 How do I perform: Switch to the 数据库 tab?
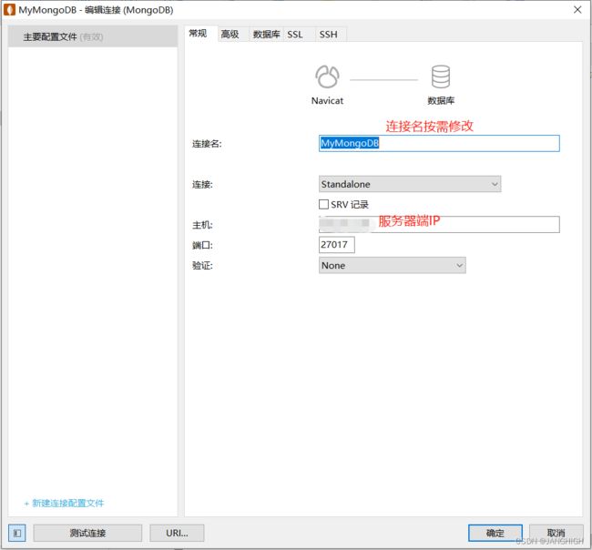pos(266,35)
